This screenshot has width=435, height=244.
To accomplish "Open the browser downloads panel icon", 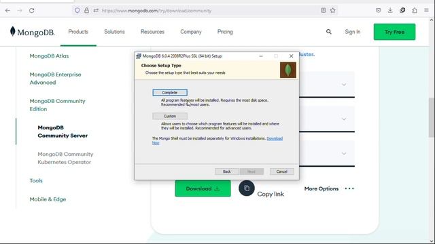I will (390, 11).
